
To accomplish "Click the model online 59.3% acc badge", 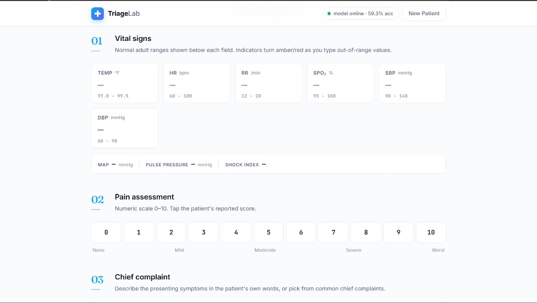I will tap(360, 14).
